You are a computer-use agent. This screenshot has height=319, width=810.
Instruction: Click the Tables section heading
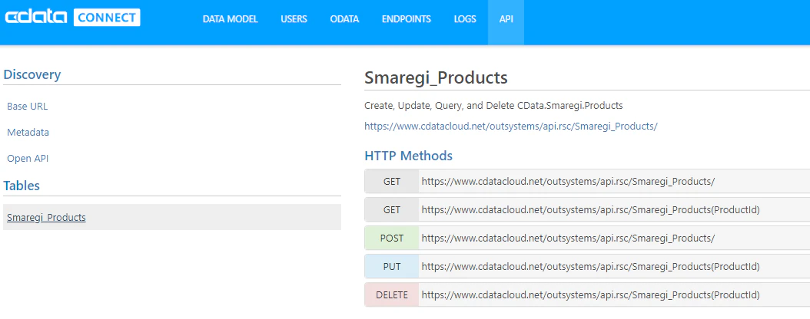22,186
